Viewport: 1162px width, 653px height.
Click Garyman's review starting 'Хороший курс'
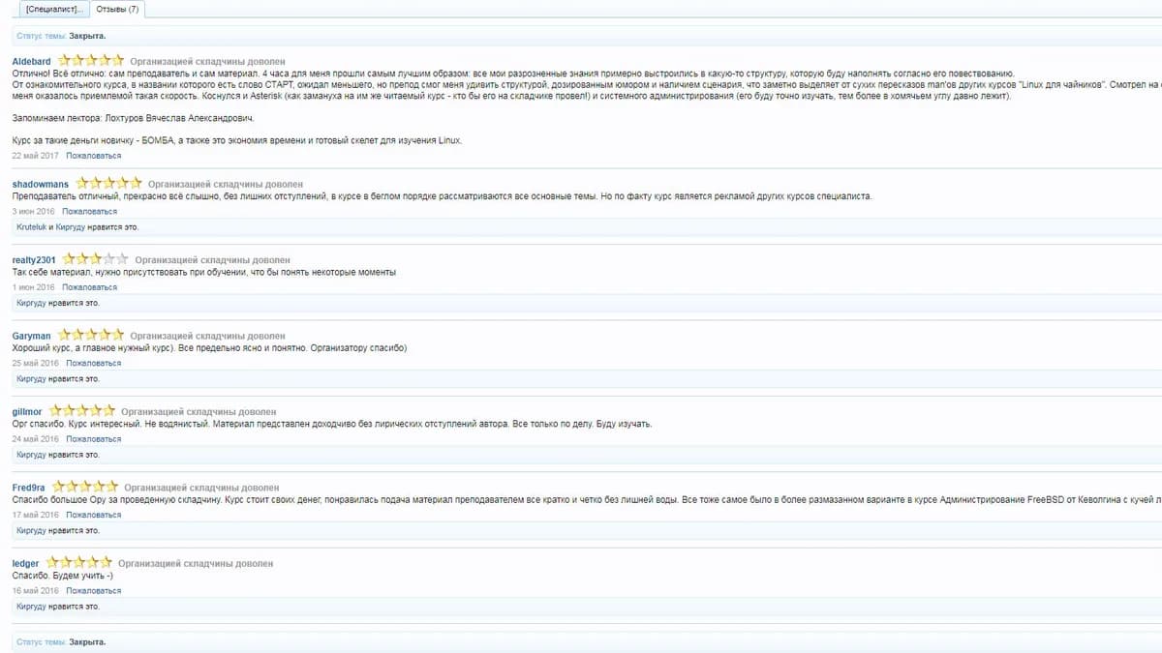[209, 348]
